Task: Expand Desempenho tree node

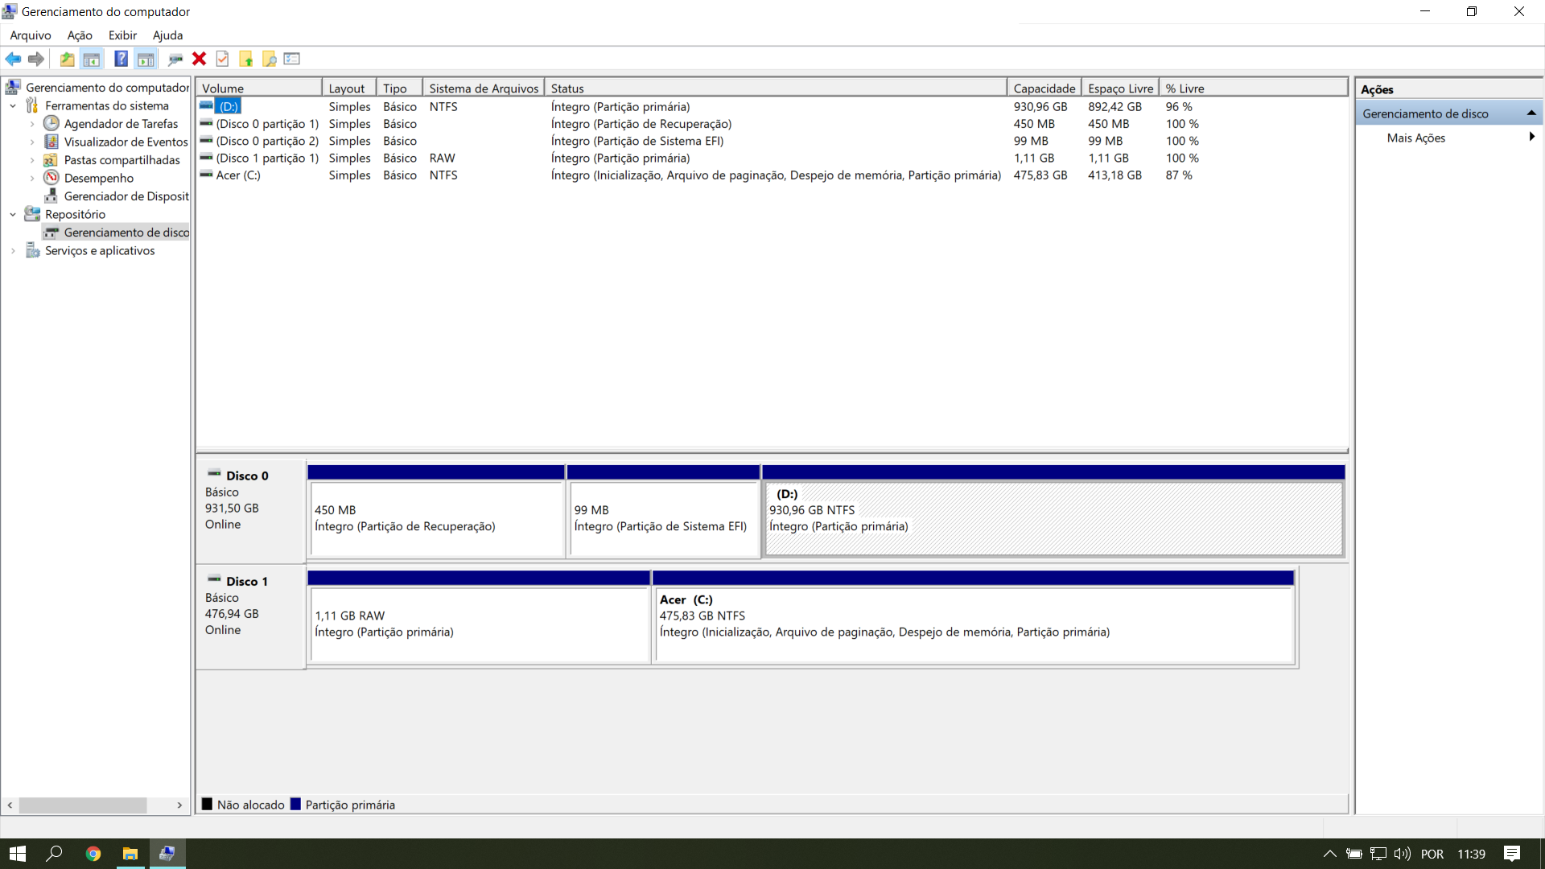Action: [x=32, y=178]
